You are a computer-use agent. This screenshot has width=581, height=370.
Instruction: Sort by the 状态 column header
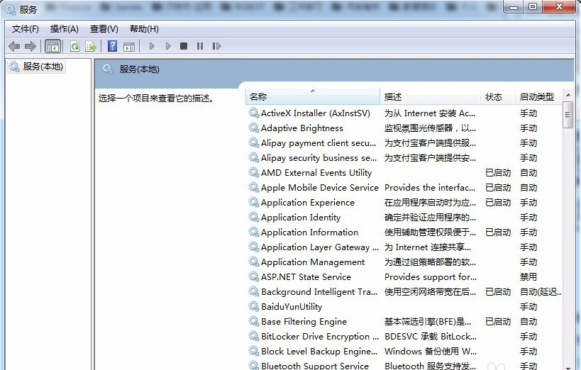tap(498, 97)
